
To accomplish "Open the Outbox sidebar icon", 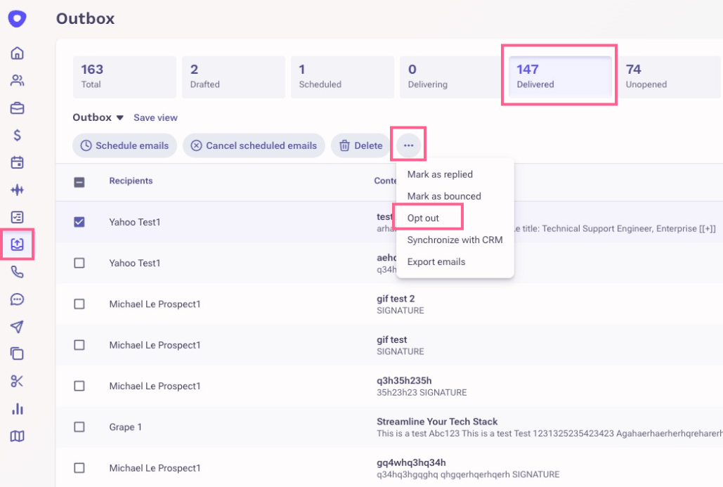I will click(17, 244).
